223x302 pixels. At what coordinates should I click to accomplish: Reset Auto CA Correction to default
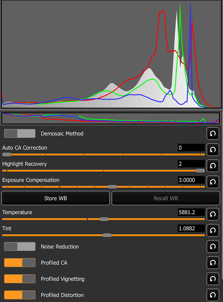213,150
